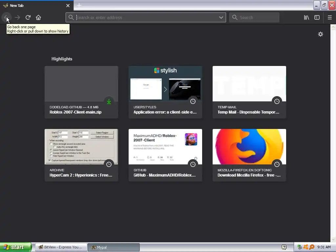Select the New Tab tab
The image size is (336, 252).
click(x=36, y=5)
